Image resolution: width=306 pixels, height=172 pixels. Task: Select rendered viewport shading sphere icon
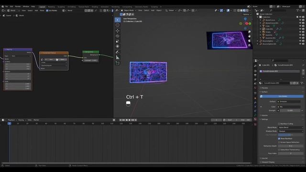[247, 11]
